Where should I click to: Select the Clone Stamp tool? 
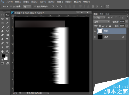(x=2, y=31)
